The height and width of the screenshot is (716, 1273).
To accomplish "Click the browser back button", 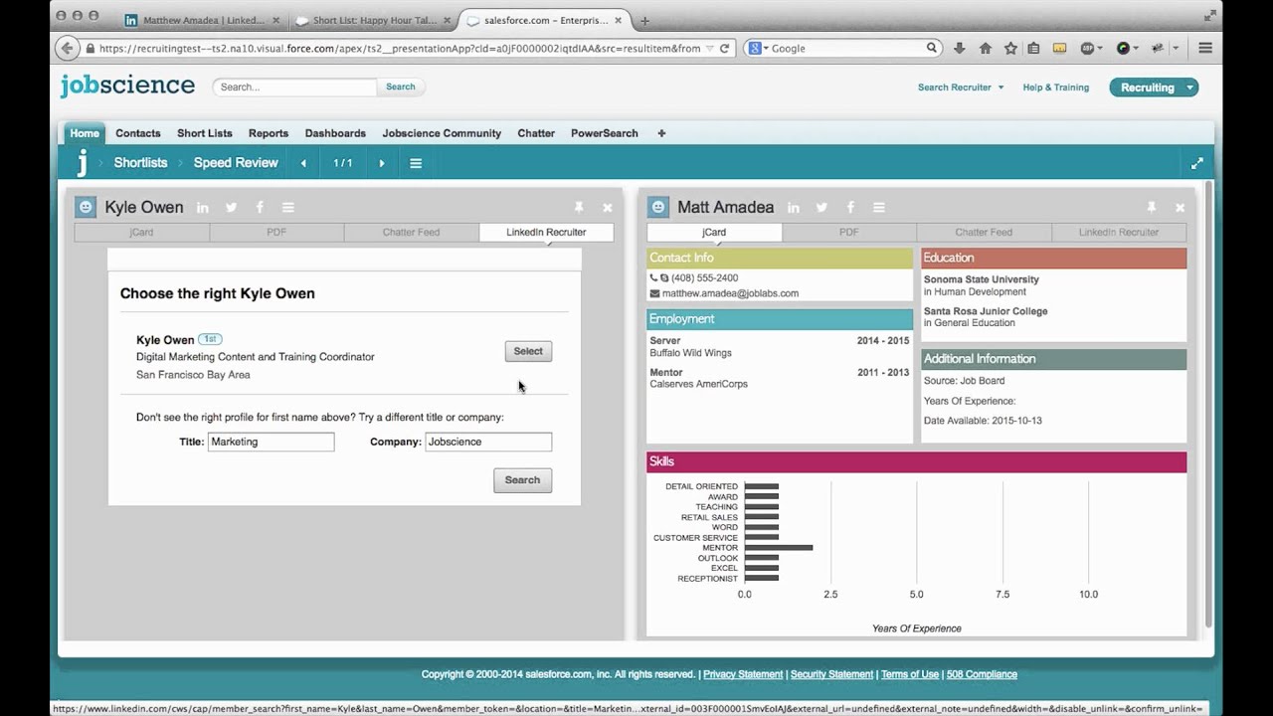I will pos(67,48).
